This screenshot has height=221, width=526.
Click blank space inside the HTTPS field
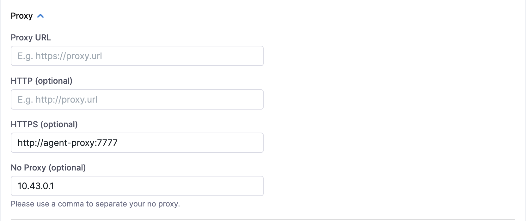click(x=190, y=143)
